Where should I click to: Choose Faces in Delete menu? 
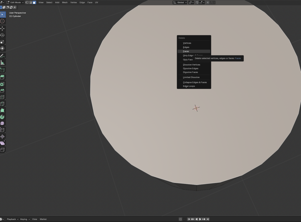(x=186, y=51)
